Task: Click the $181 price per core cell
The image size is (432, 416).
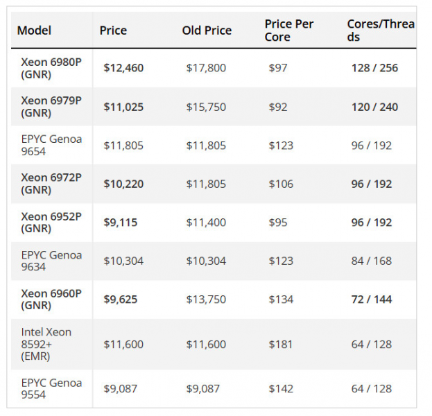Action: (281, 344)
